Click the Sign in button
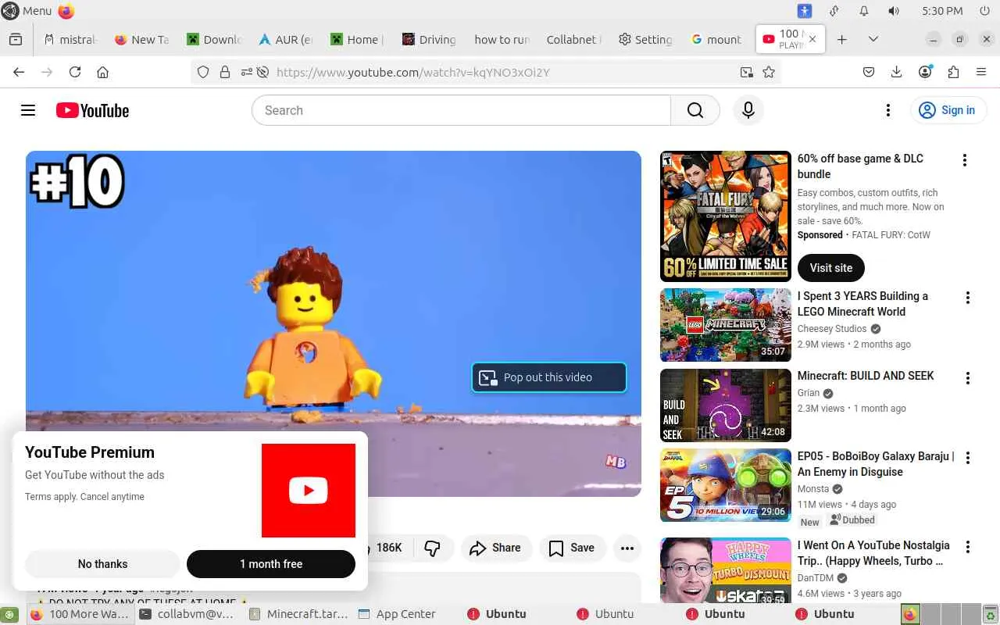 (948, 110)
